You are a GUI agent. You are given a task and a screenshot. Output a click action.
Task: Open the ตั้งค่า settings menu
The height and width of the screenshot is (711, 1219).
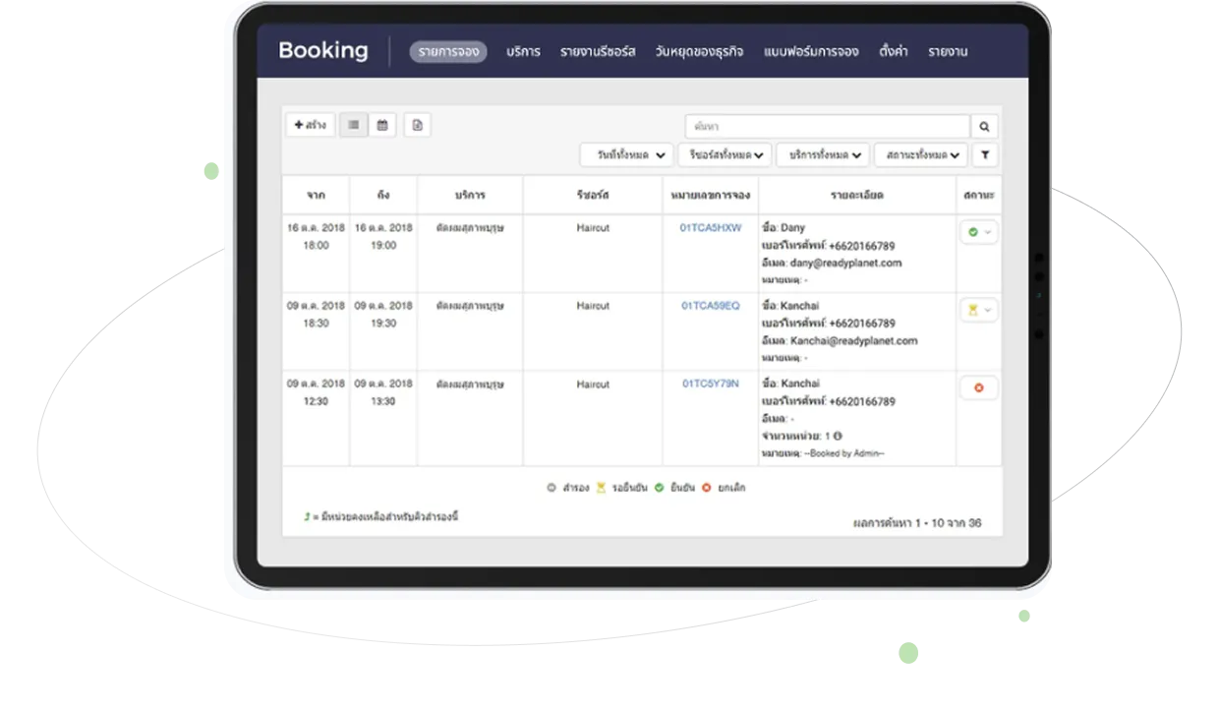893,52
